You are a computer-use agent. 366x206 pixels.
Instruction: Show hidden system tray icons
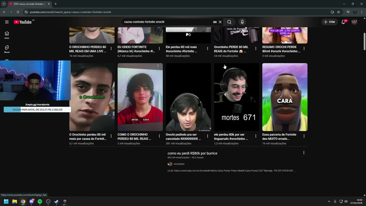click(329, 201)
